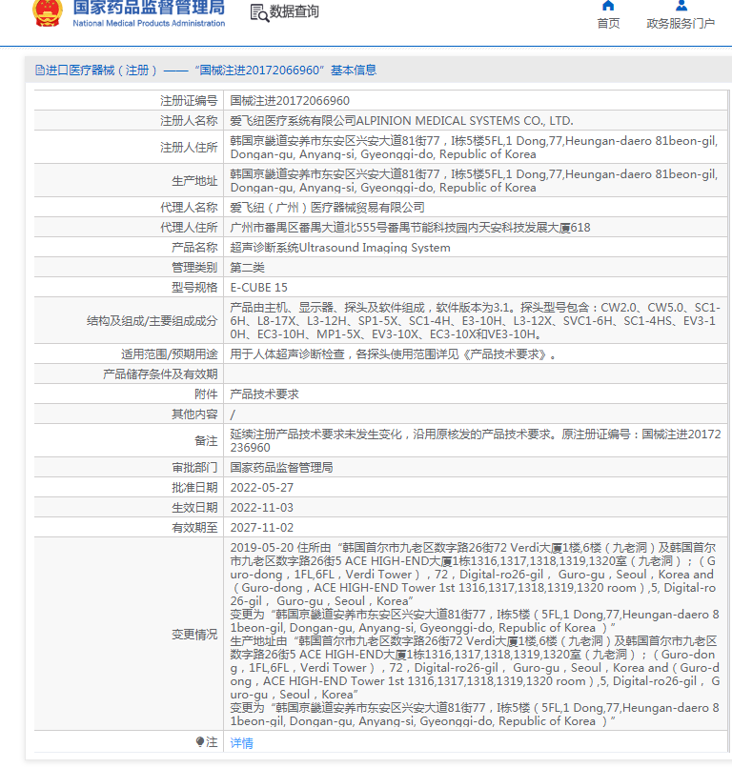Click the 注册人住所 address value
Viewport: 732px width, 768px height.
point(474,148)
